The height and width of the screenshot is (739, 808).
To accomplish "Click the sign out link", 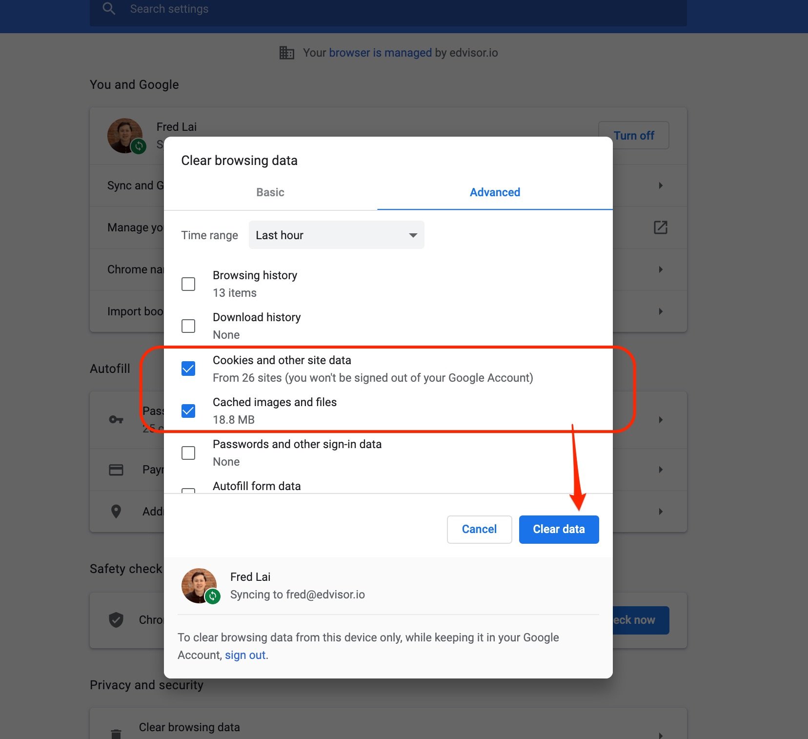I will pos(245,655).
